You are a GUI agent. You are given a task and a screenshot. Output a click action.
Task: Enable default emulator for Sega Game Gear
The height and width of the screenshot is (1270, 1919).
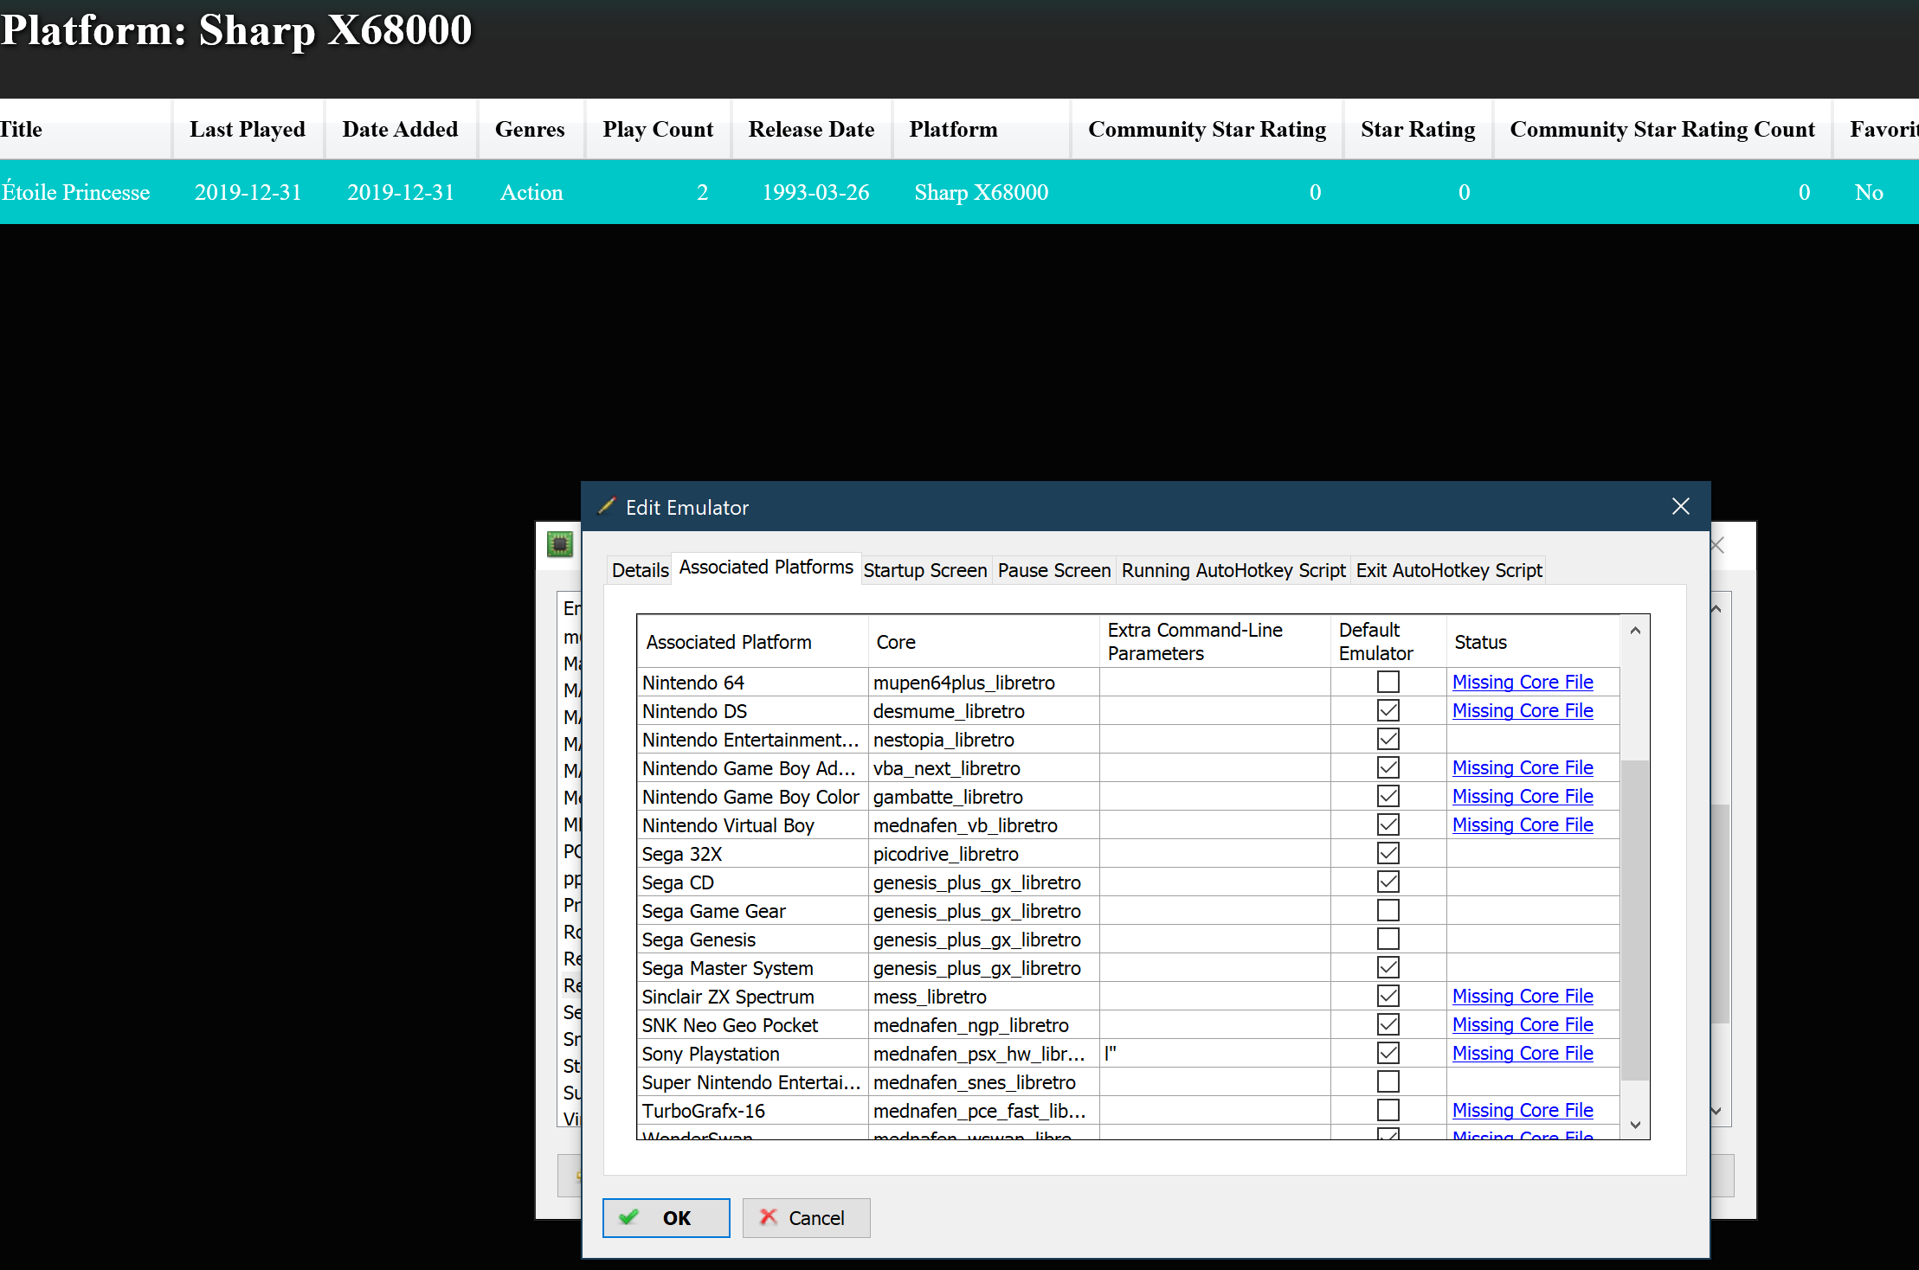[x=1388, y=910]
